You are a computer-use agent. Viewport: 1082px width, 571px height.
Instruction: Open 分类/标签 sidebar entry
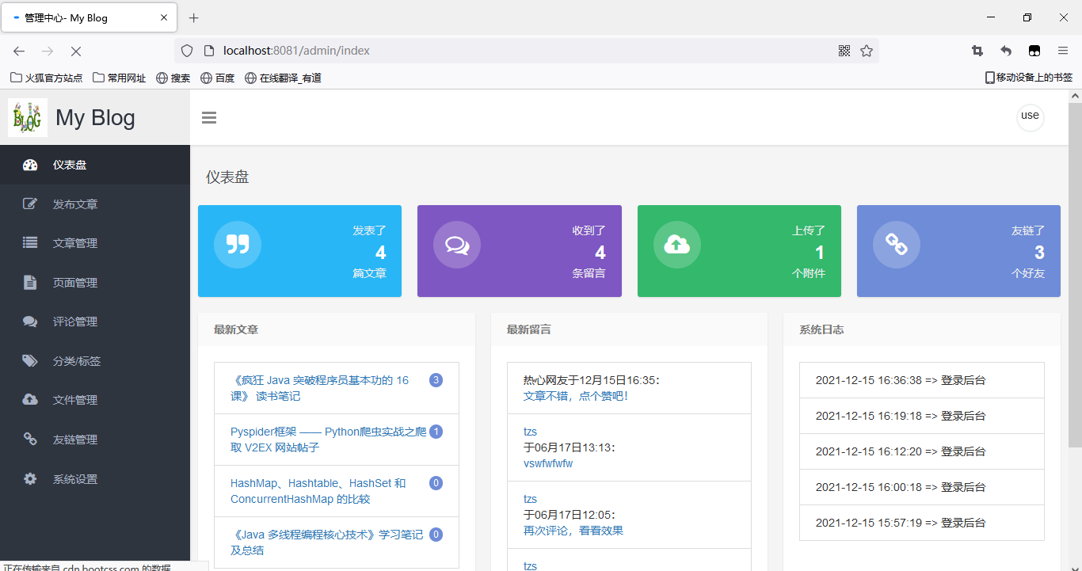coord(95,361)
